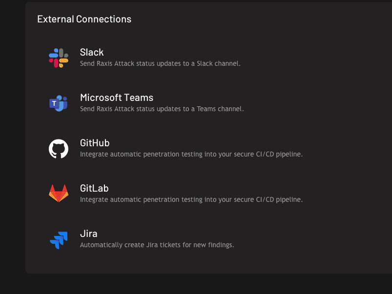Click the Jira logo icon
This screenshot has height=294, width=392.
[59, 239]
